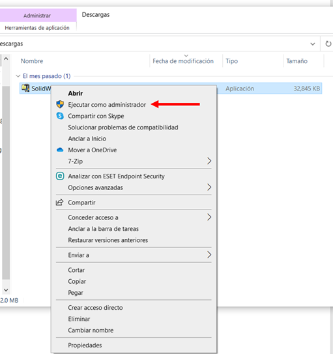Choose Cortar from the context menu

76,270
